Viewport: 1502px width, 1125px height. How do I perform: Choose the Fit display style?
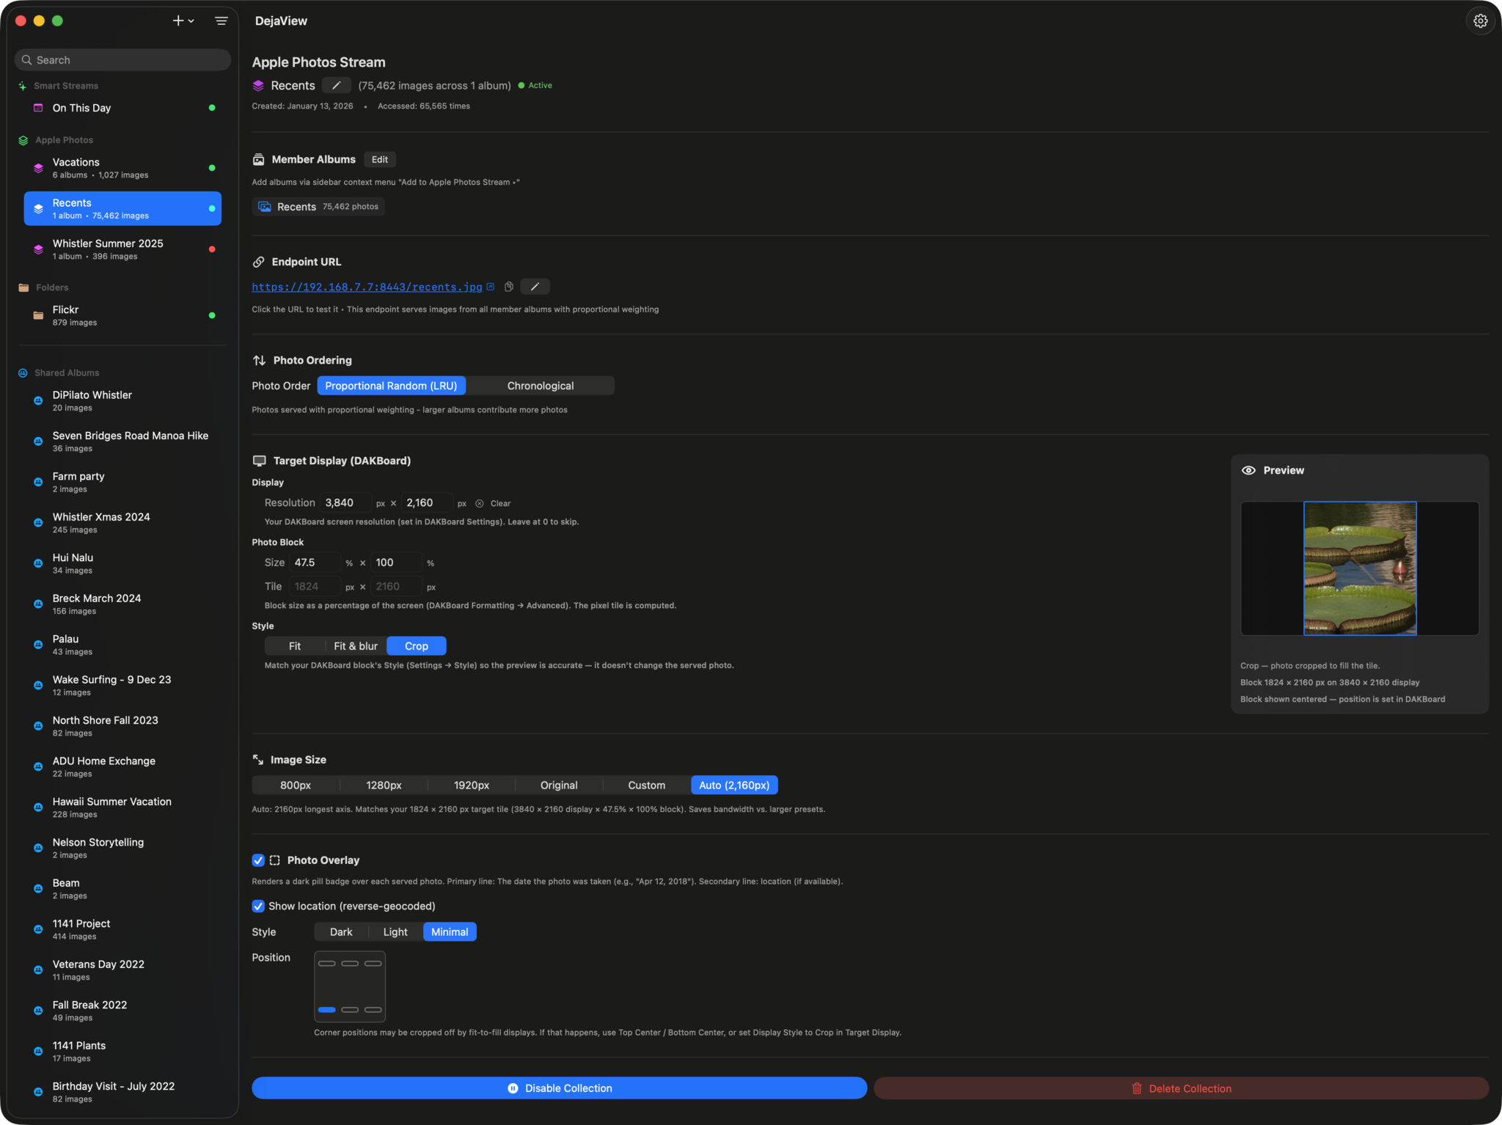[x=295, y=646]
